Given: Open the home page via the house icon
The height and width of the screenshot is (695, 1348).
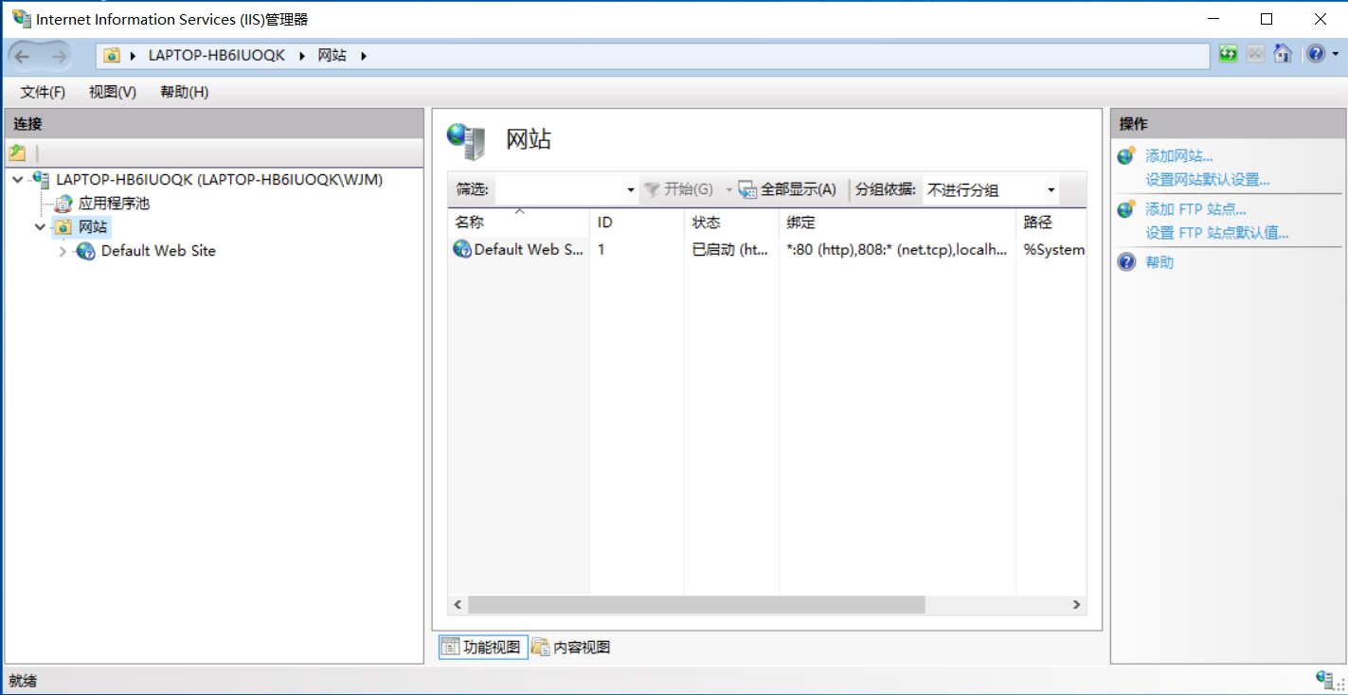Looking at the screenshot, I should [1283, 54].
